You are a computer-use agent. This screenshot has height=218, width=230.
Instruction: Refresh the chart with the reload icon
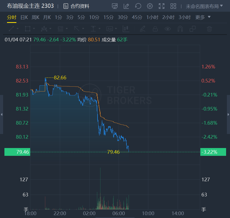click(138, 6)
